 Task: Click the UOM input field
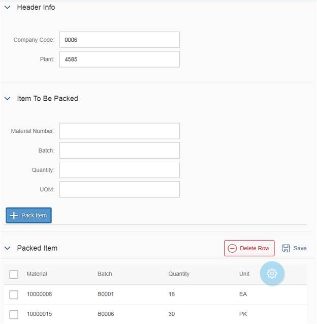[119, 189]
